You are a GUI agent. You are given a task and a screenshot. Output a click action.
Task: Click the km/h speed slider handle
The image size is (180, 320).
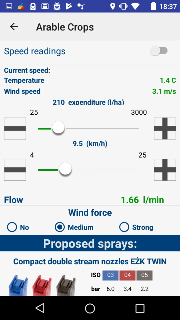65,169
